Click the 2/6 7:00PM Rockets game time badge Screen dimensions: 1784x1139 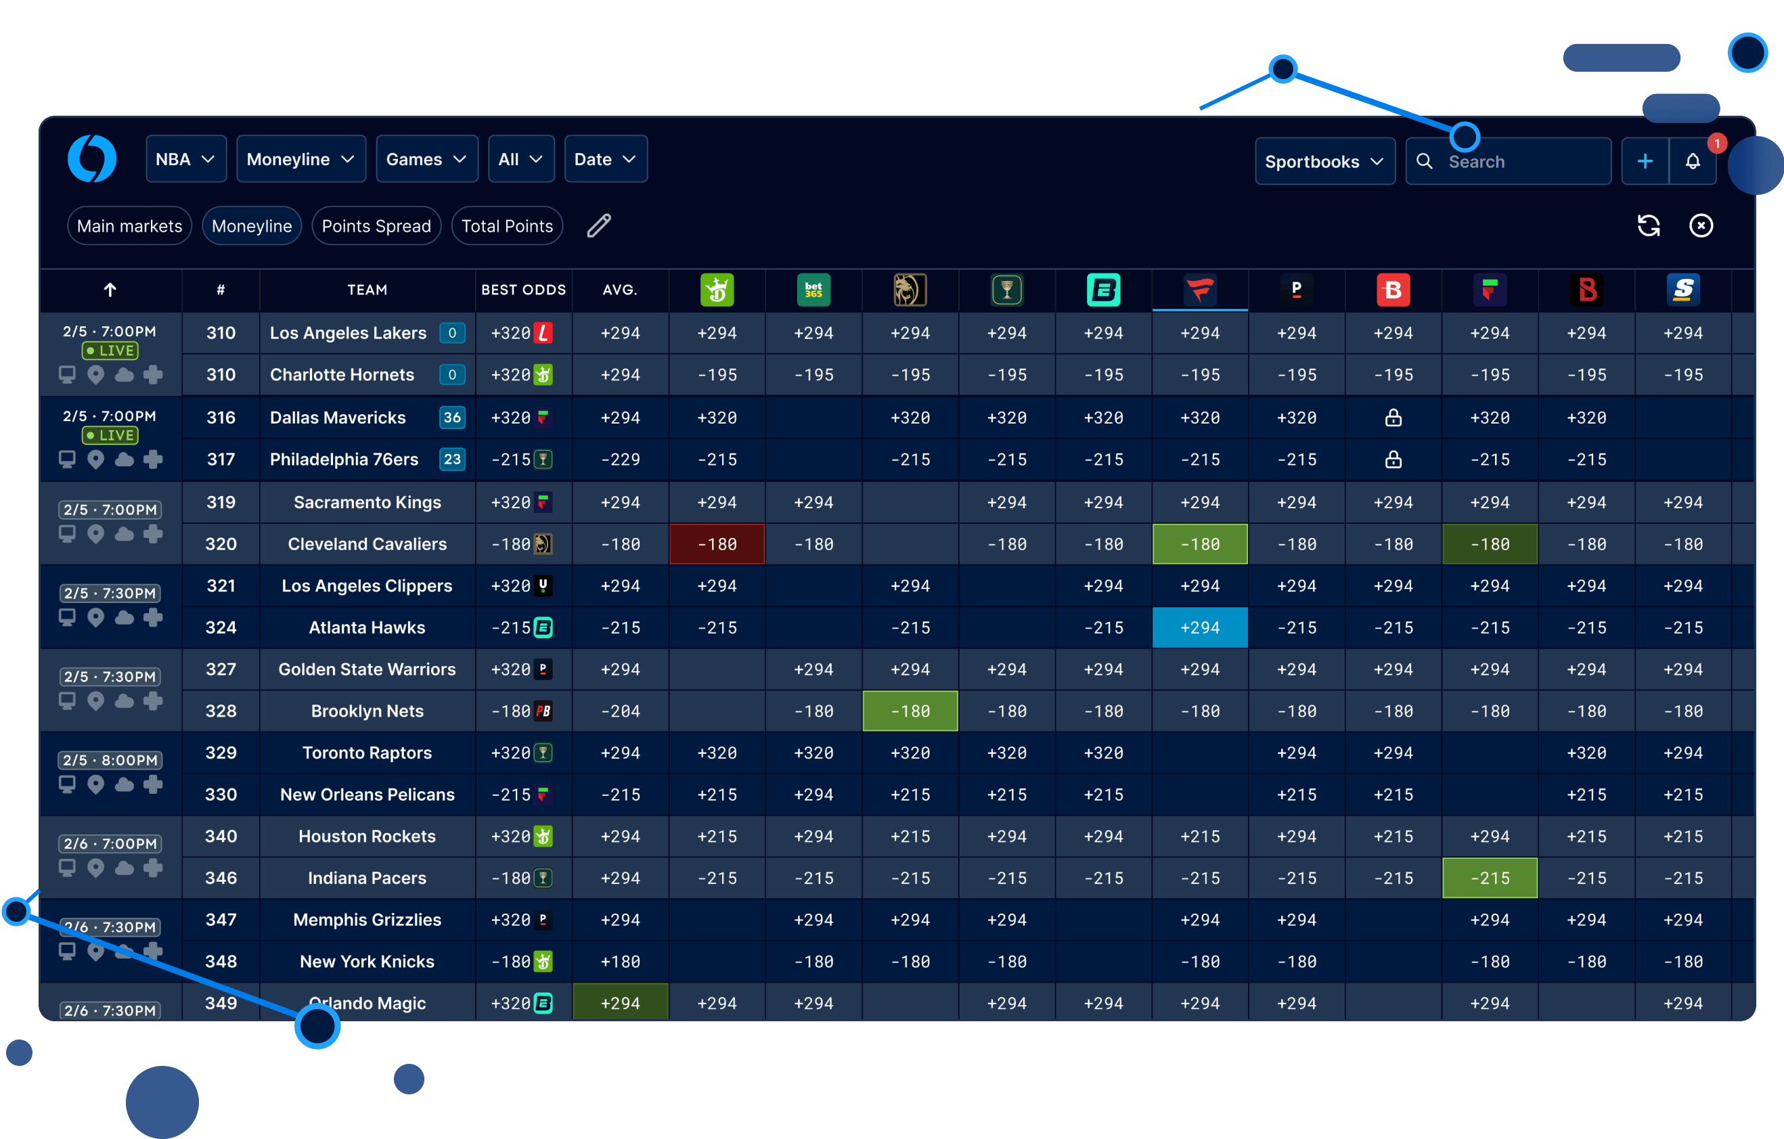110,843
